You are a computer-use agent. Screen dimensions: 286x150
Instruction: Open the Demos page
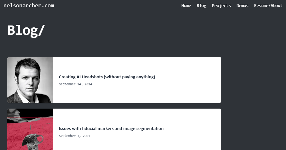point(242,5)
